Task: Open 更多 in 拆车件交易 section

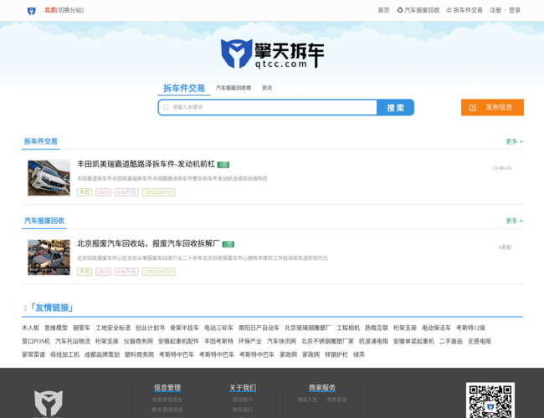Action: point(514,141)
